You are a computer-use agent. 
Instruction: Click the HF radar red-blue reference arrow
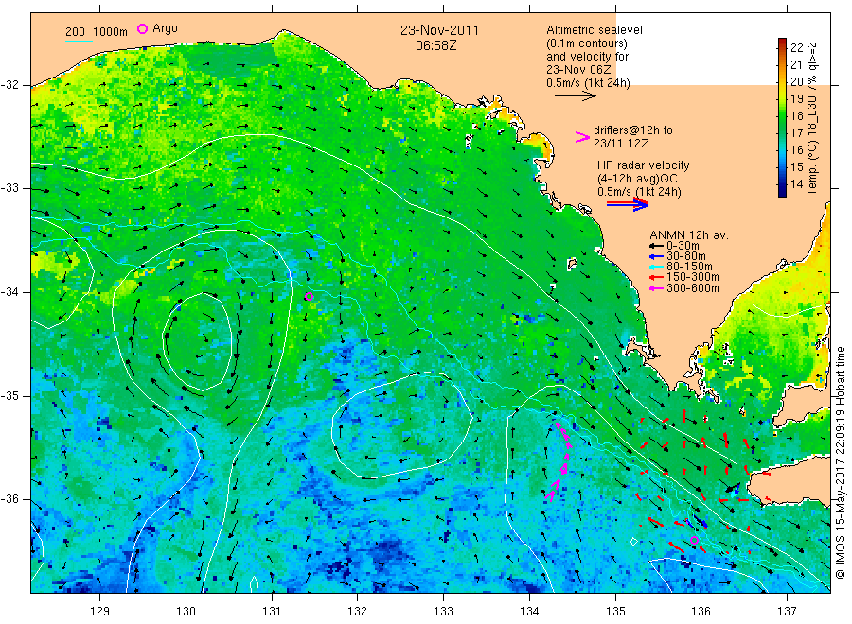tap(627, 204)
